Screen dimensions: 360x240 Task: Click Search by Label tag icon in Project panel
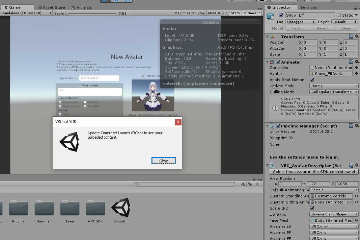250,184
